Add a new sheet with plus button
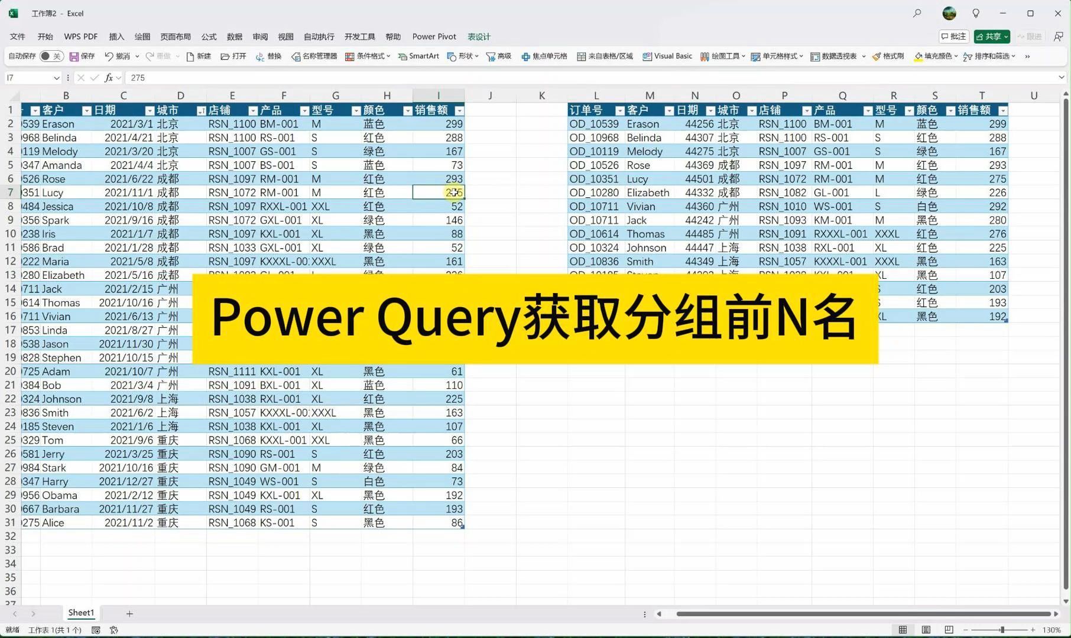 pyautogui.click(x=129, y=614)
